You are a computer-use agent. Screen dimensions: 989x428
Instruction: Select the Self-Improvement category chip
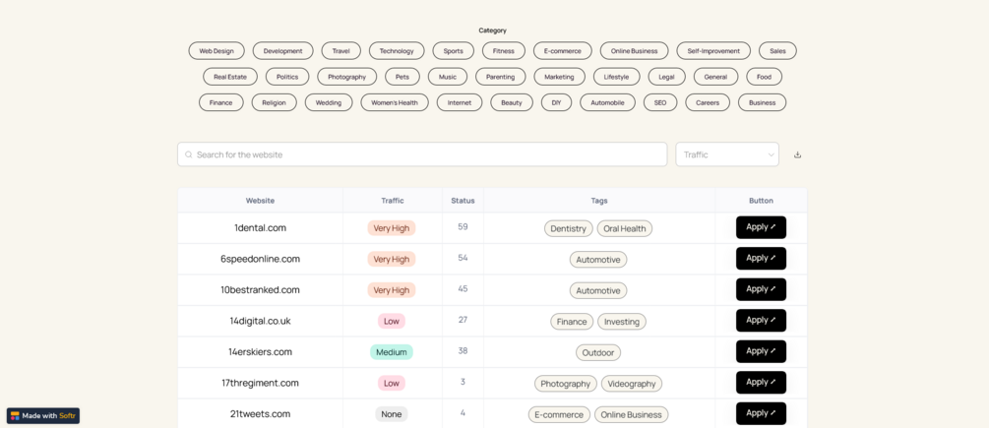[713, 51]
